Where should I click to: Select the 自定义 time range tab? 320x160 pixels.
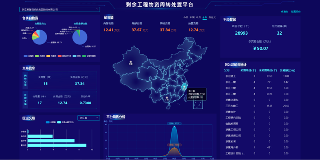(x=212, y=18)
